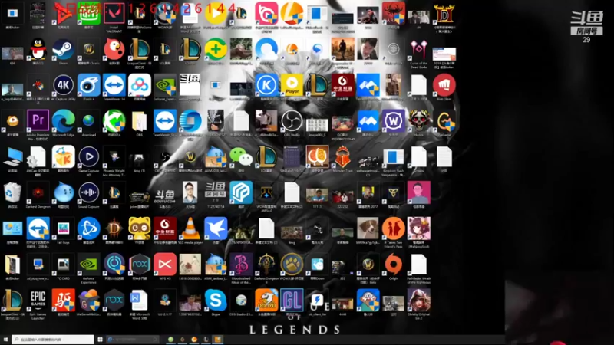This screenshot has width=614, height=345.
Task: Select the WPS H5 shortcut
Action: 165,264
